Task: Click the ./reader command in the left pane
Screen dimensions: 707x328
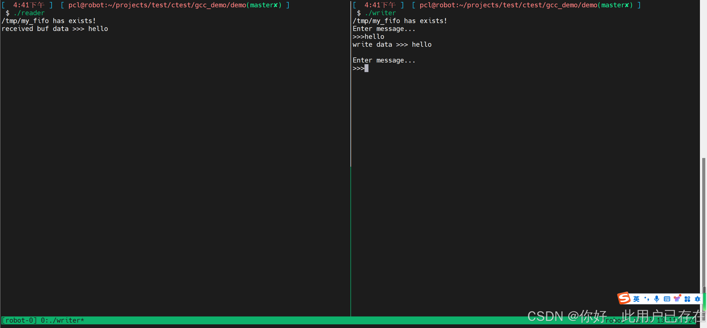Action: click(29, 13)
